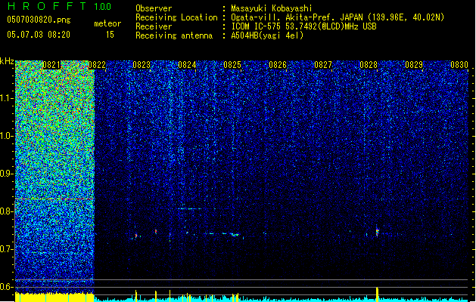Click the Receiver label

(x=154, y=26)
